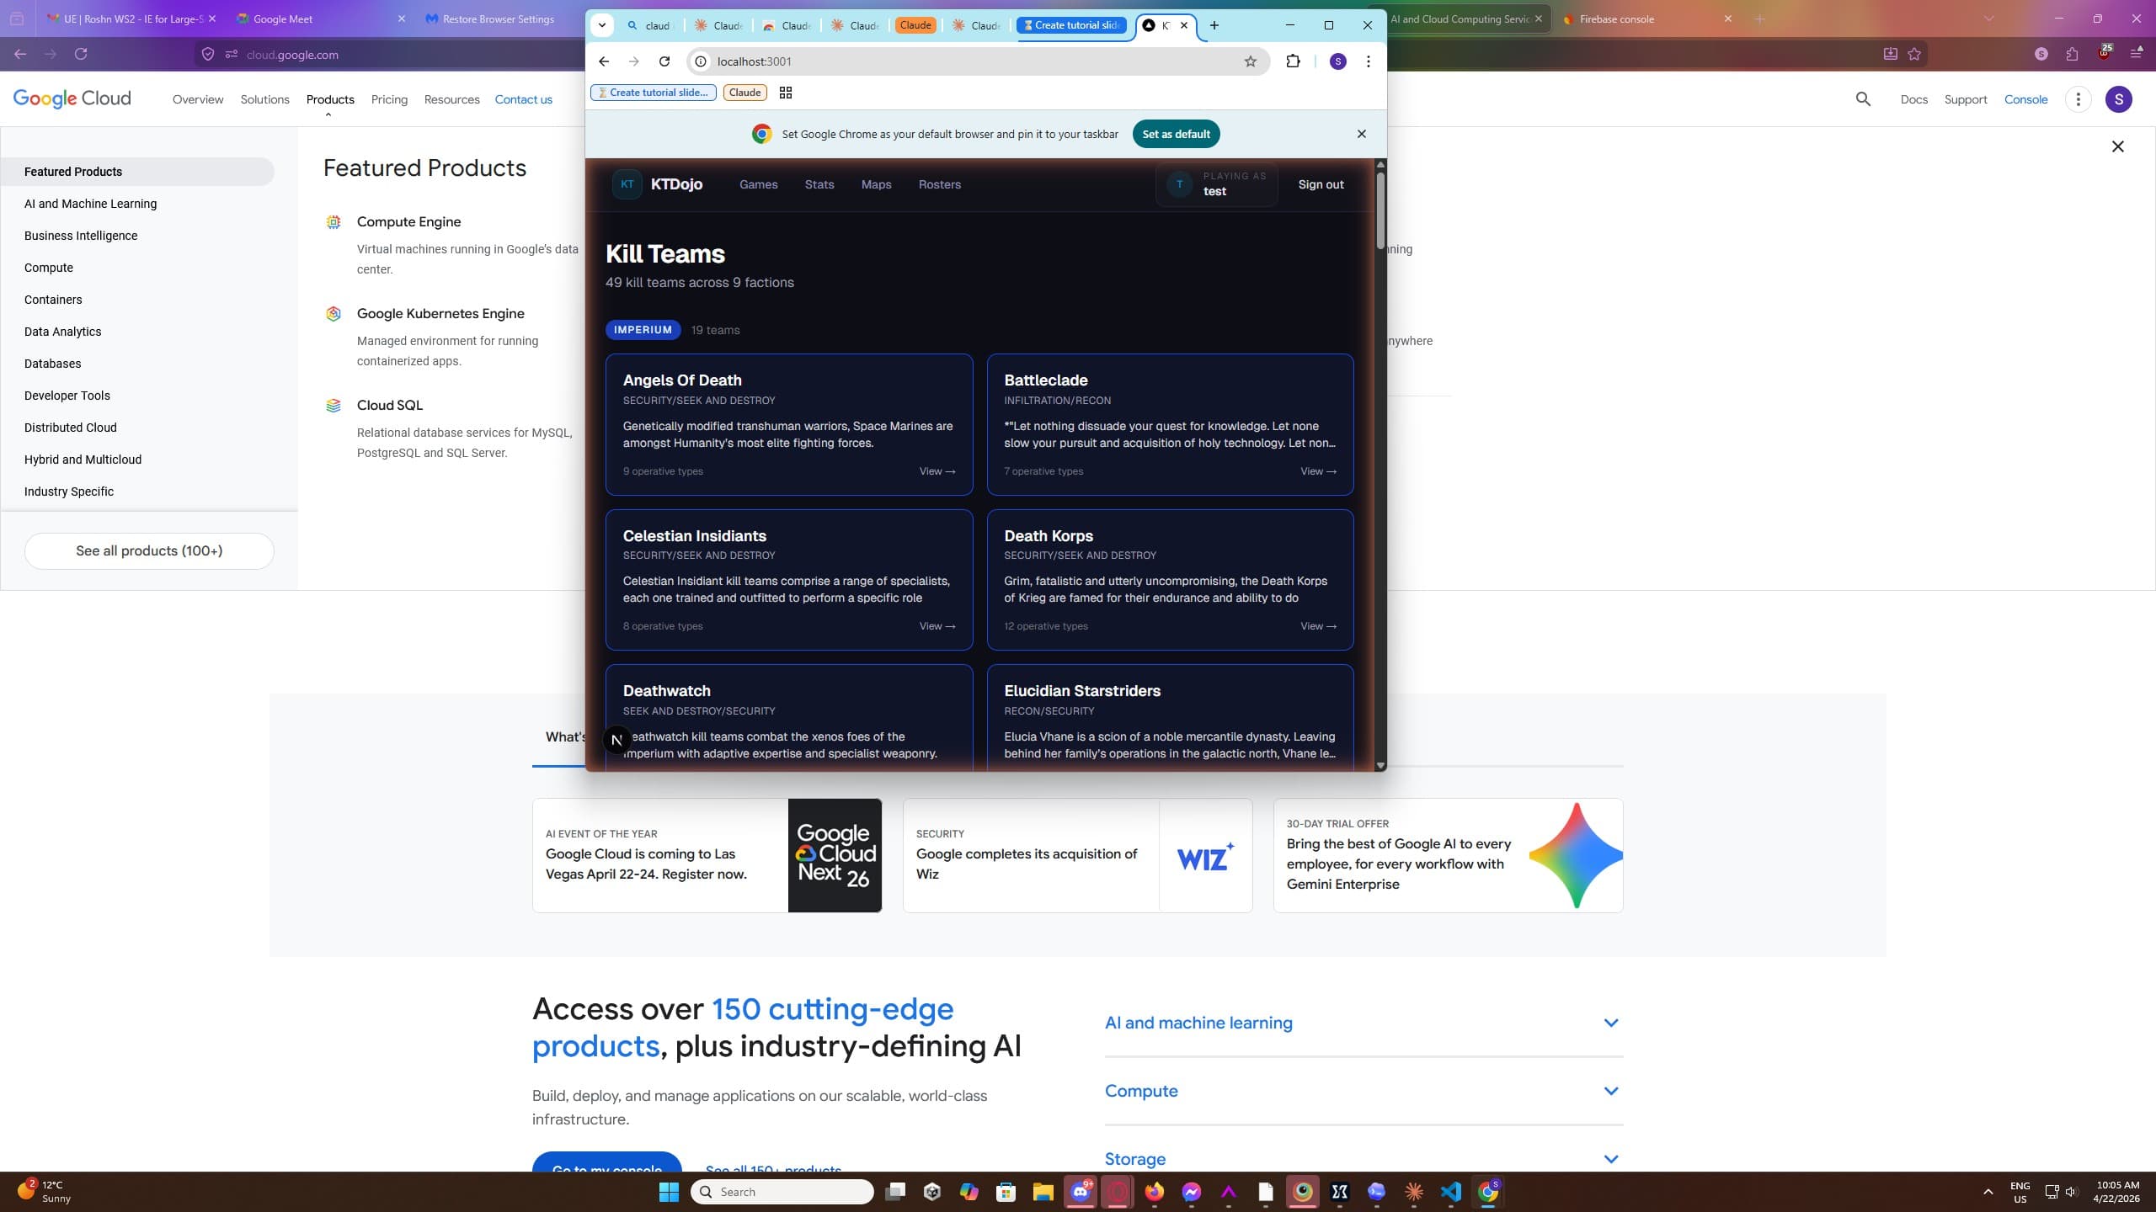Open Chrome tab search dropdown arrow
The height and width of the screenshot is (1212, 2156).
click(x=601, y=25)
